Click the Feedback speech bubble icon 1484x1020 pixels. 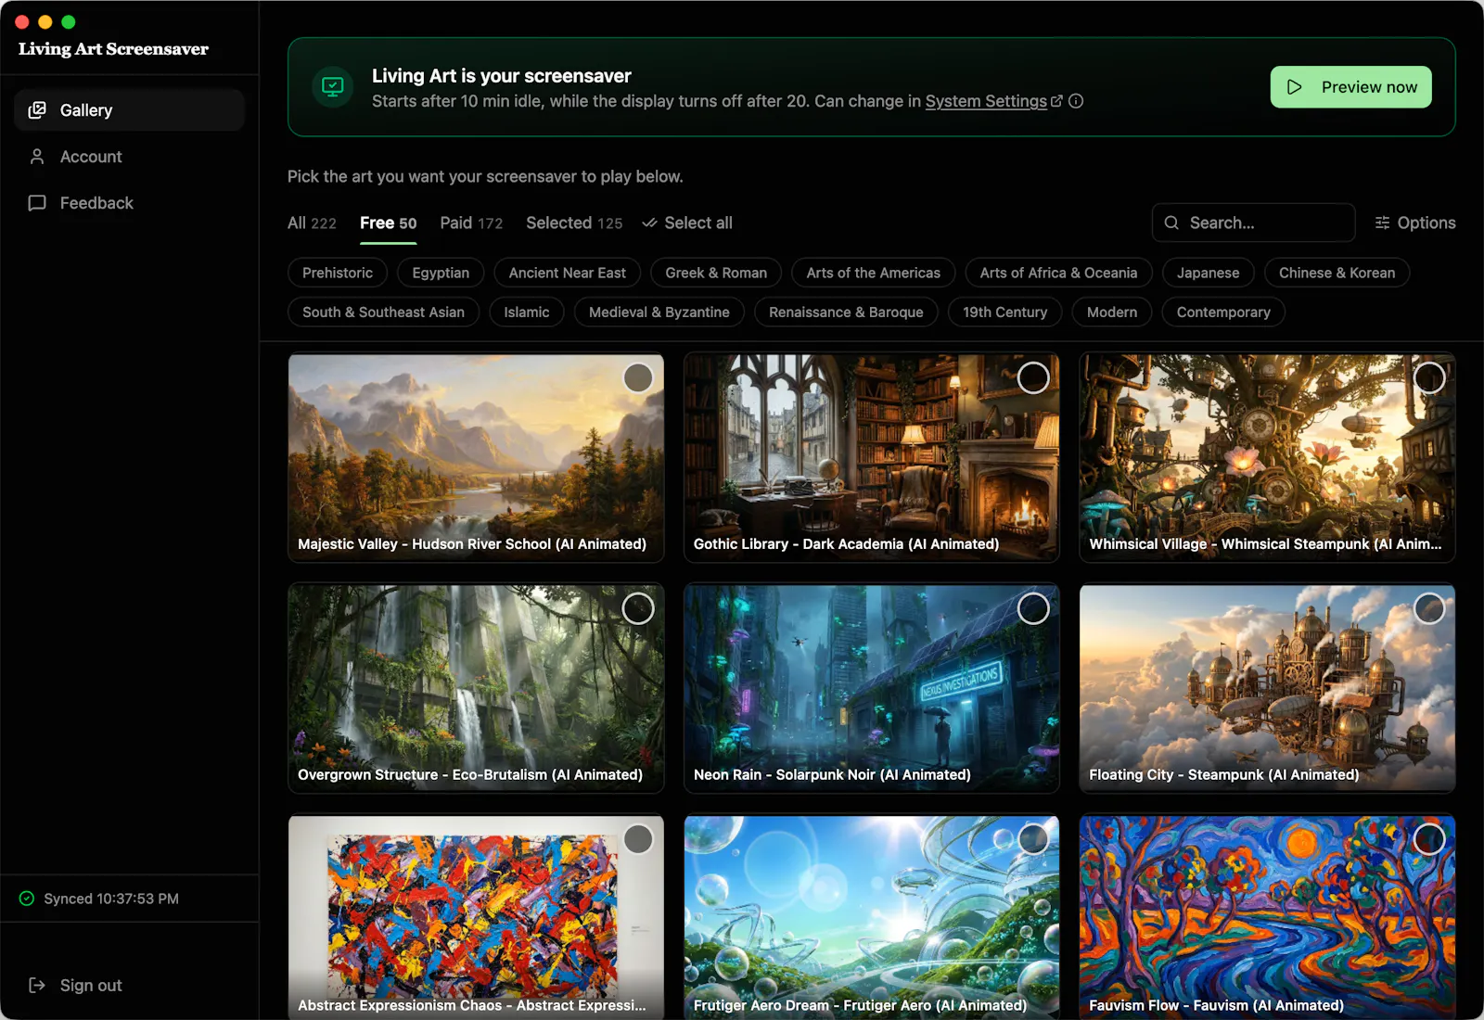37,203
